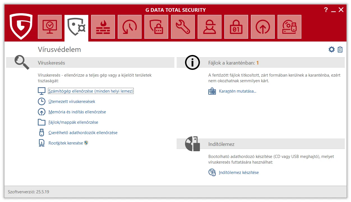Start Memória és indítás ellenőrzése

coord(77,112)
